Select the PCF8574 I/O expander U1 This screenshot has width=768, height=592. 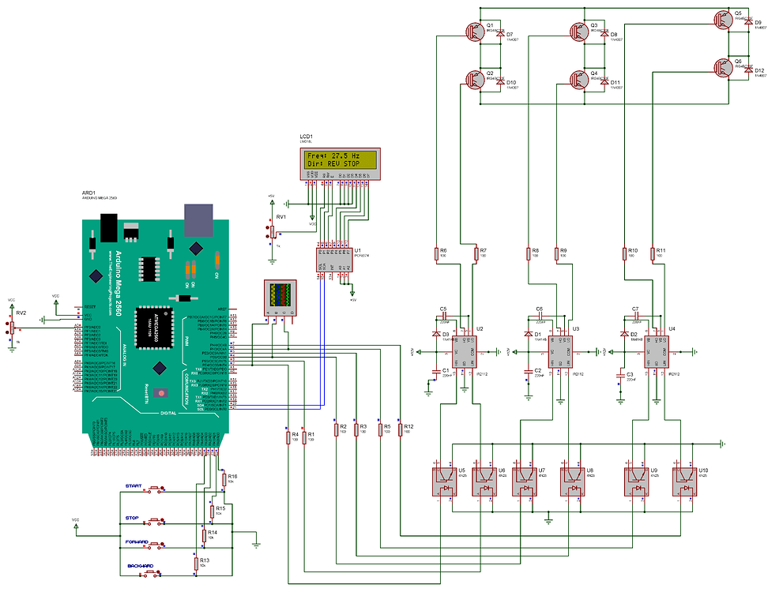click(x=334, y=260)
